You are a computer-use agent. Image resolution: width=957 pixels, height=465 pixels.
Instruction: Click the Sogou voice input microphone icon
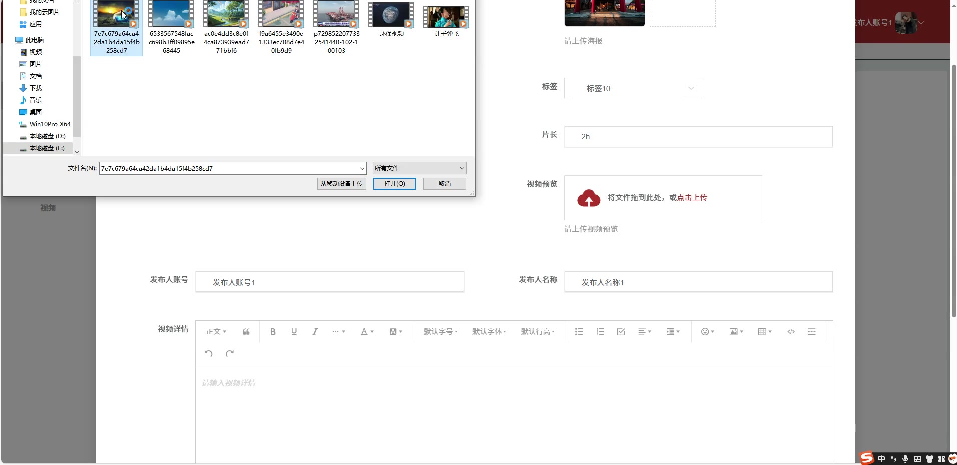tap(905, 458)
